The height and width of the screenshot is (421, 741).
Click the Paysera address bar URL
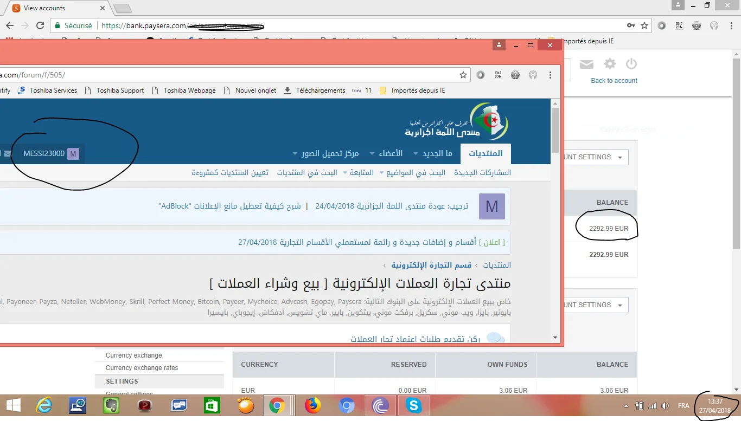pyautogui.click(x=182, y=25)
